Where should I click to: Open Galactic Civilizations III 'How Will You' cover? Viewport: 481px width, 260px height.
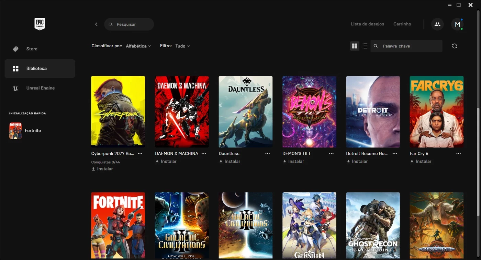182,225
